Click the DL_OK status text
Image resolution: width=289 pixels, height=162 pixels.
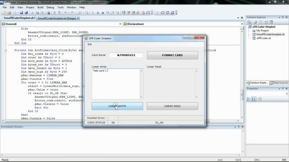tap(159, 122)
